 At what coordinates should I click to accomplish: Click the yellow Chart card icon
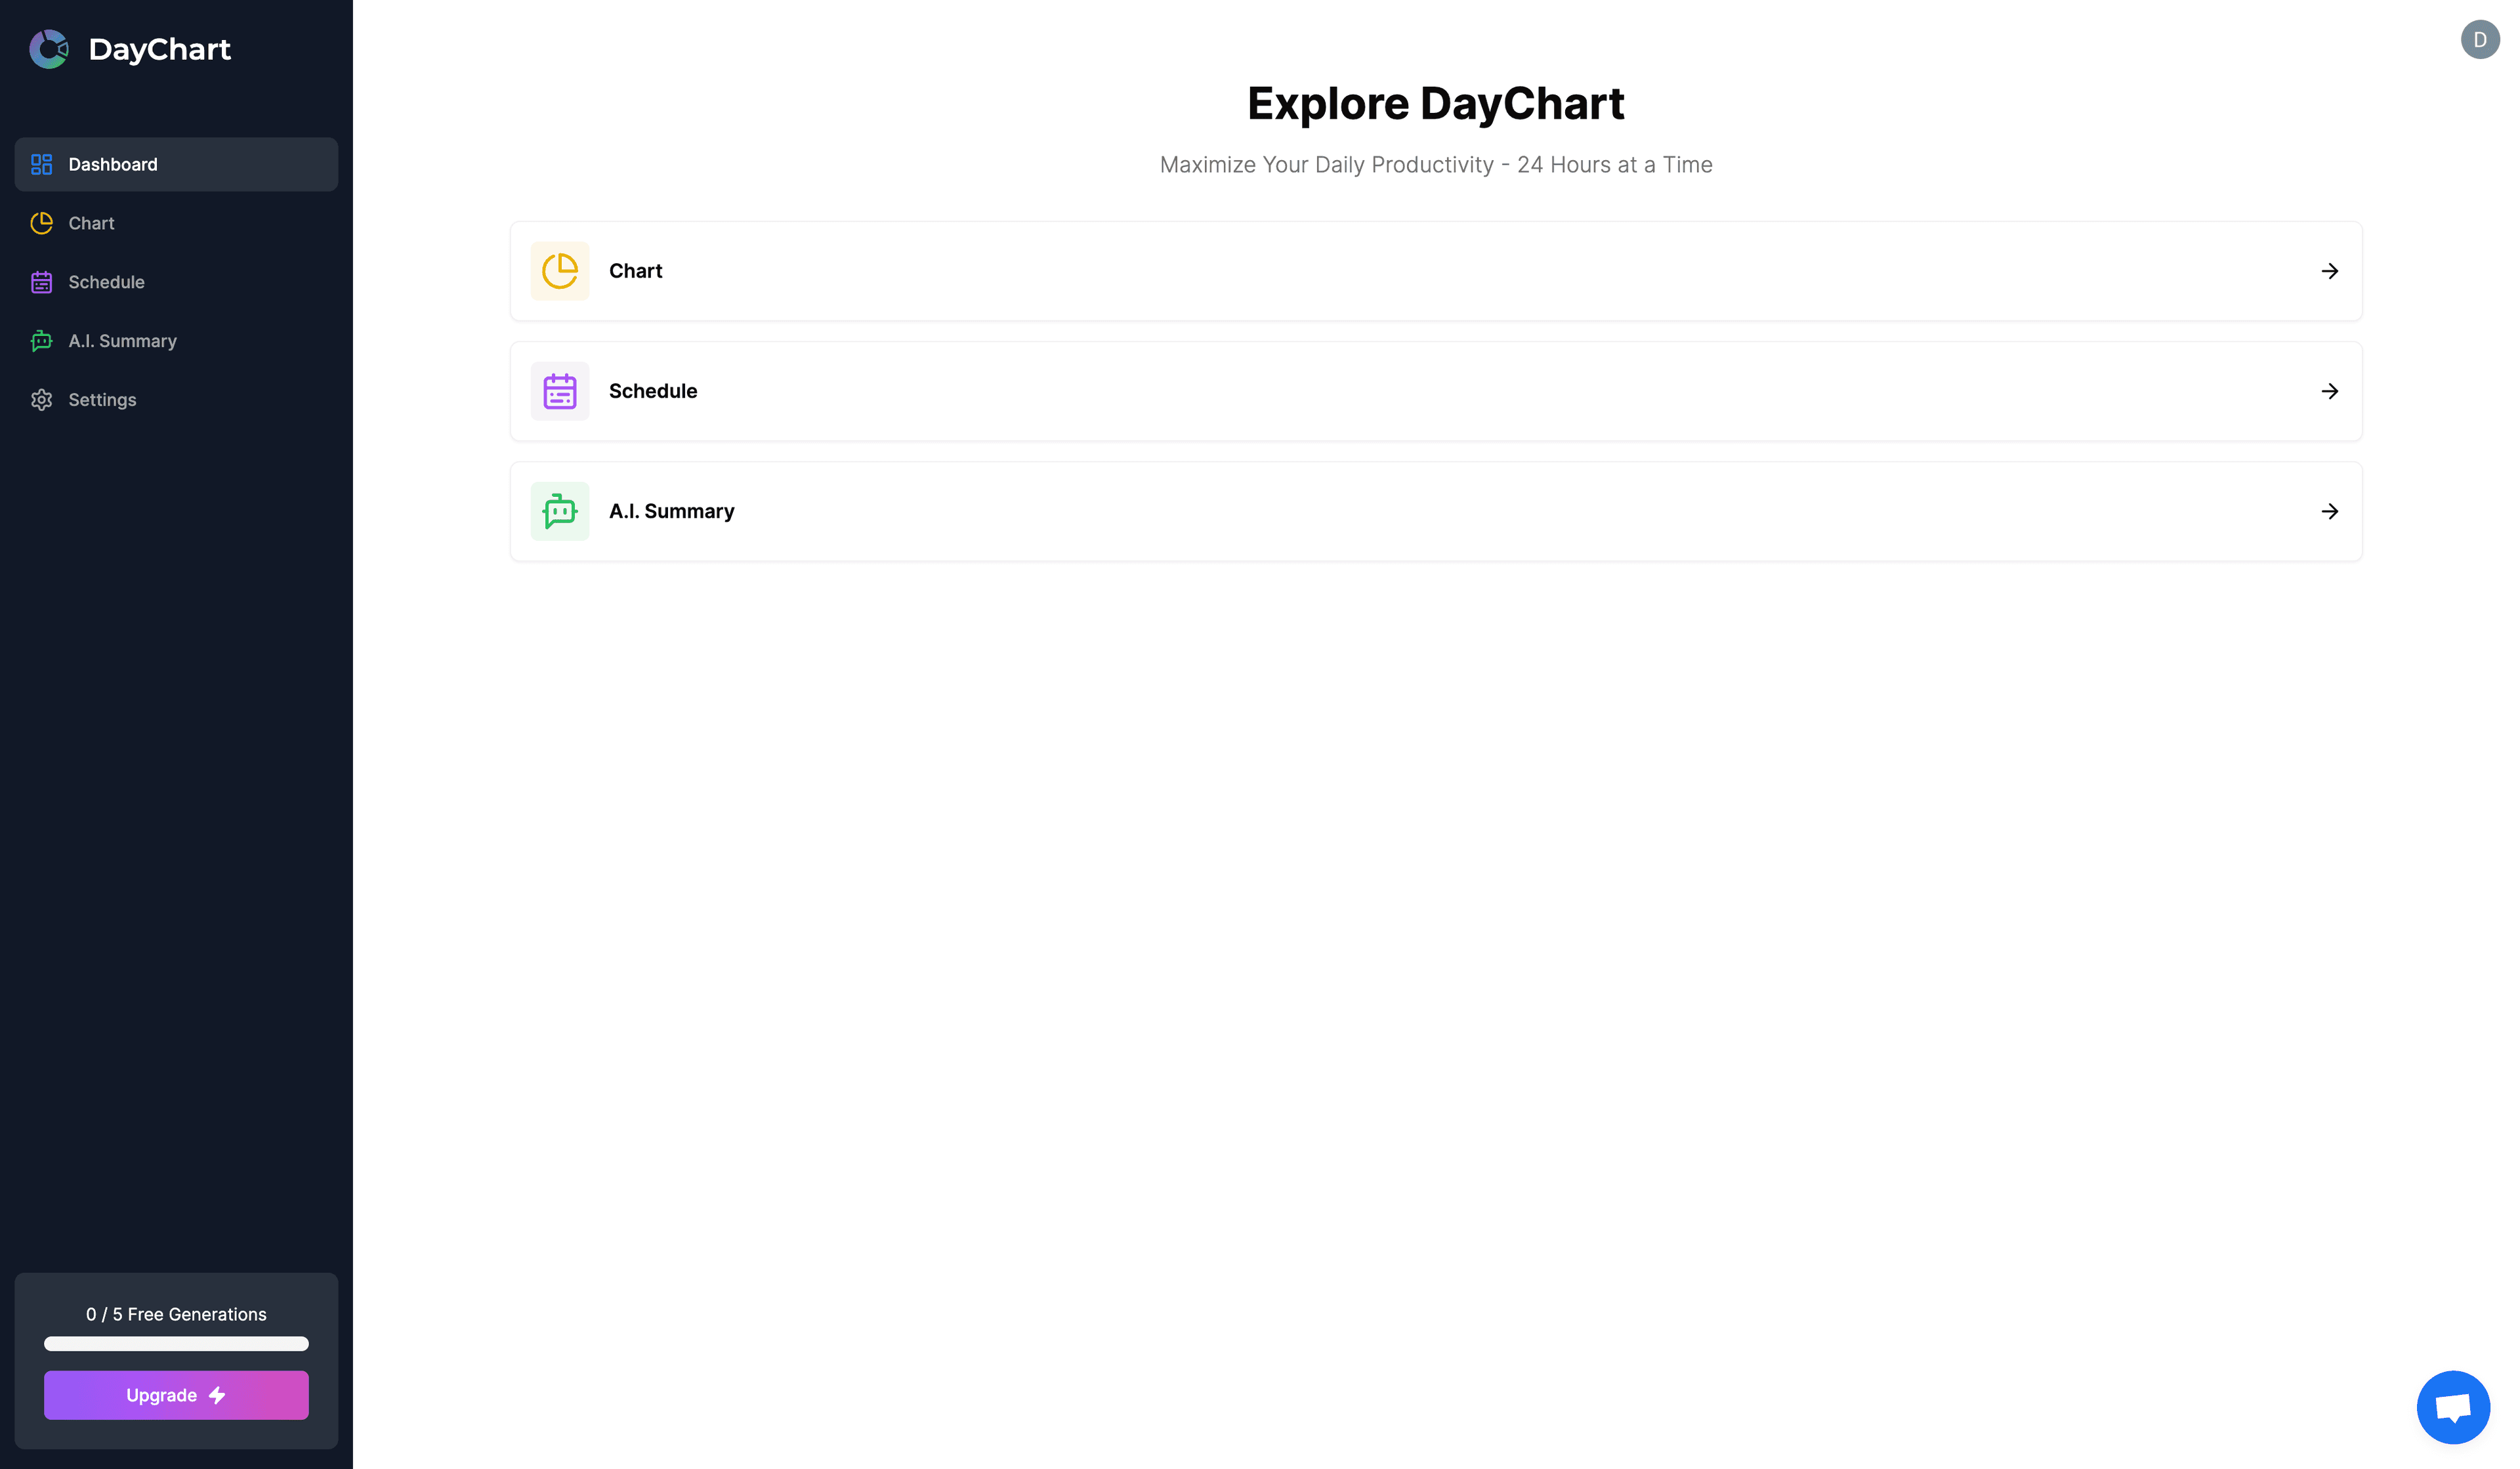559,271
